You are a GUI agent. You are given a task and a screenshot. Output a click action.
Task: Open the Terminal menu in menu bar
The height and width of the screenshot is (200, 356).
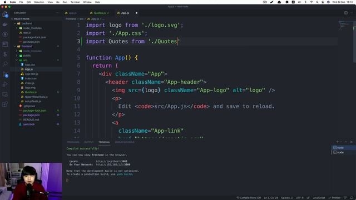(75, 2)
